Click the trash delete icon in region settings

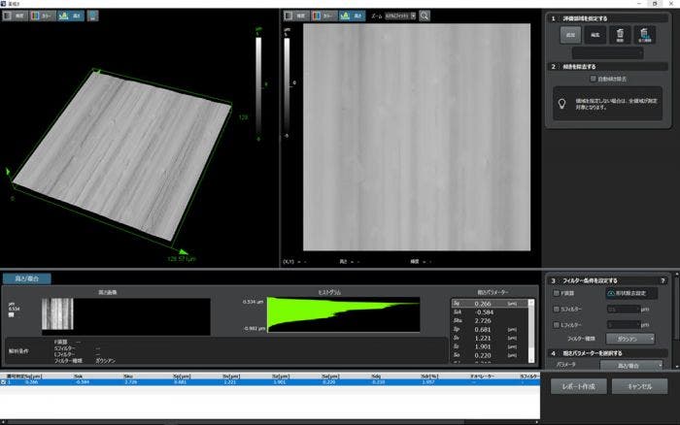619,36
